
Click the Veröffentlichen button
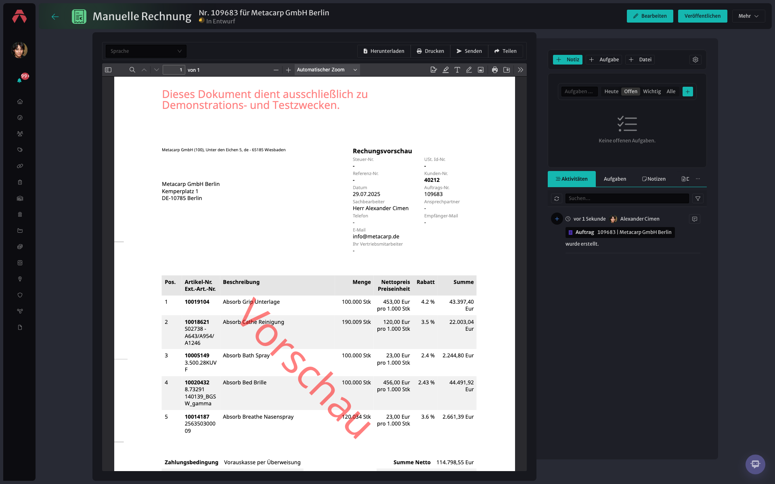pos(702,16)
